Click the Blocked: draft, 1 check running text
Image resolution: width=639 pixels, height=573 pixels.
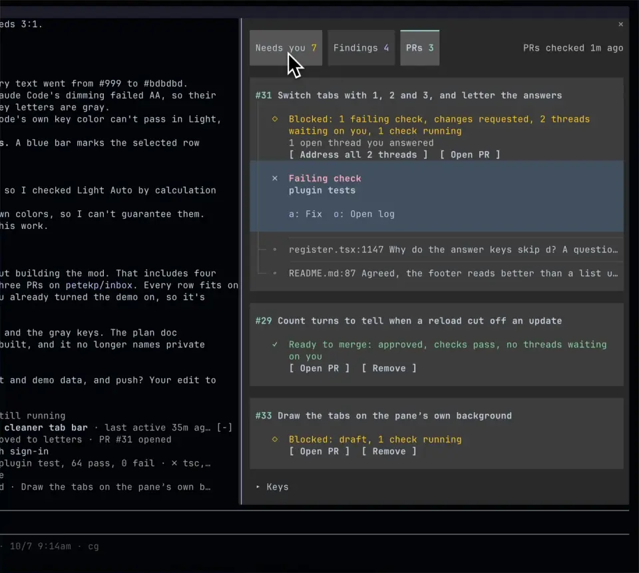tap(375, 440)
